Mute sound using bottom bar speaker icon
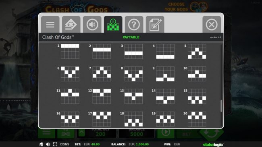262x147 pixels. point(48,144)
